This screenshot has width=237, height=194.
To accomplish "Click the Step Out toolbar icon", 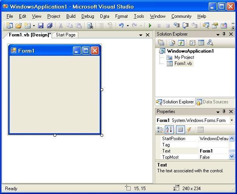I will (195, 25).
